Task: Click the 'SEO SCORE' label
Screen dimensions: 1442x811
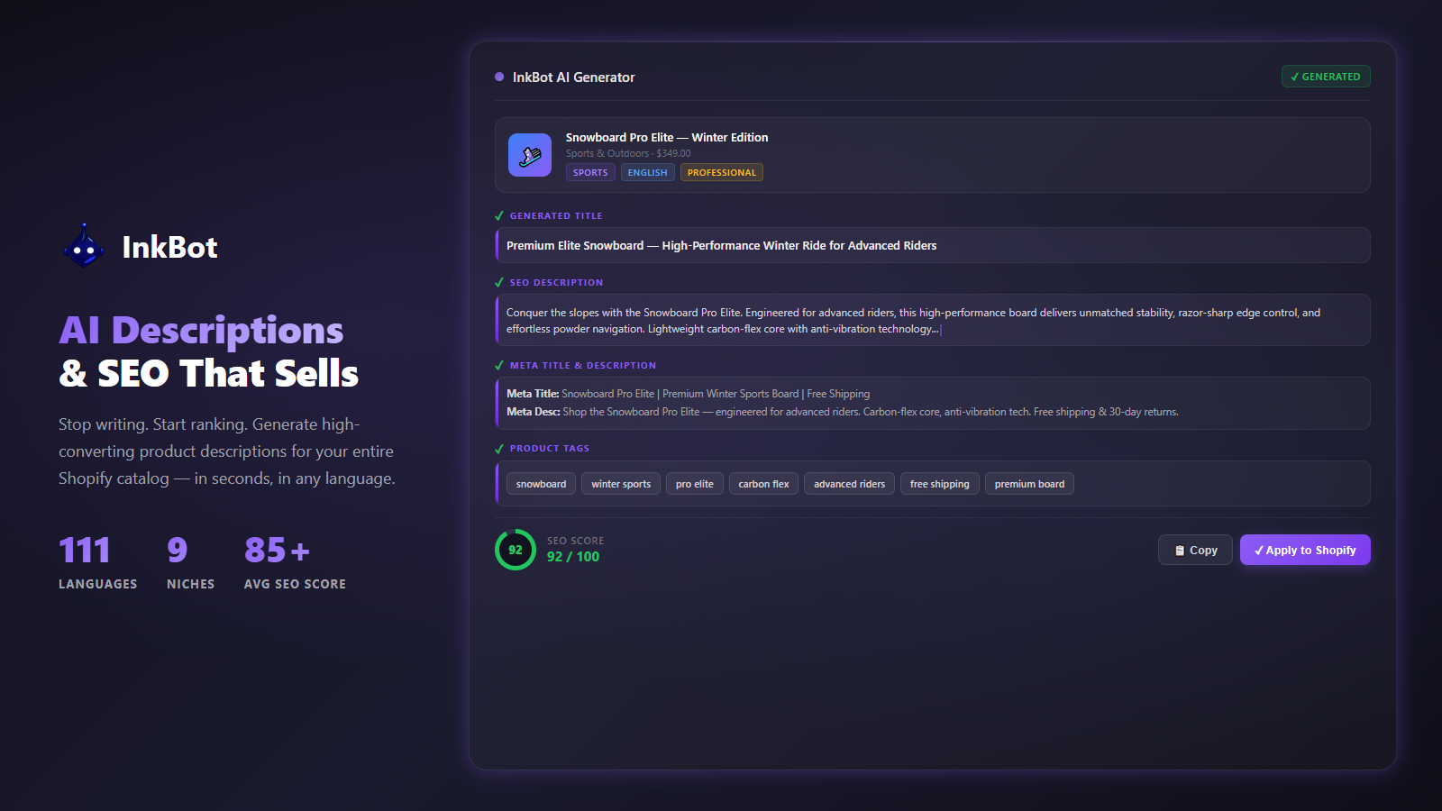Action: [575, 541]
